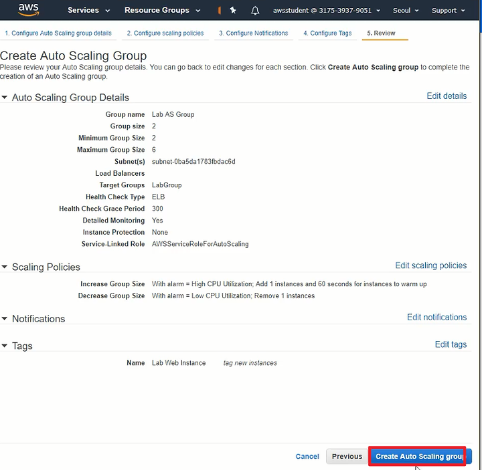Open the awsstudent account dropdown
The image size is (482, 470).
[x=327, y=11]
